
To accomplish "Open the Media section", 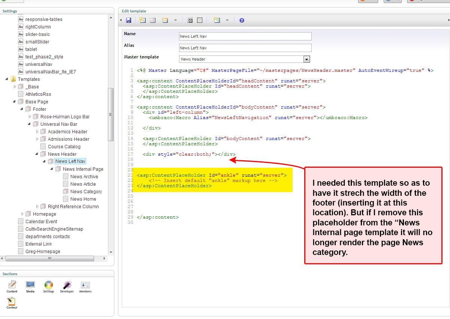I will [30, 286].
